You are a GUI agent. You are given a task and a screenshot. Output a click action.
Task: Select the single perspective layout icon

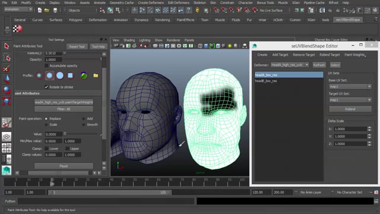click(x=7, y=137)
